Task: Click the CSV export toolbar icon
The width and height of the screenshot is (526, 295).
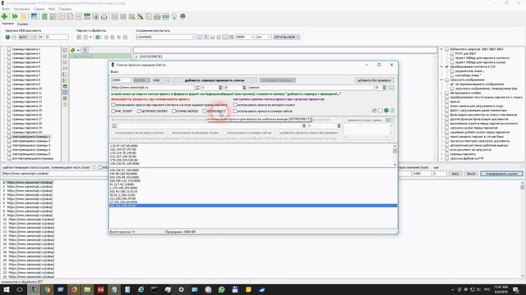Action: [x=87, y=16]
